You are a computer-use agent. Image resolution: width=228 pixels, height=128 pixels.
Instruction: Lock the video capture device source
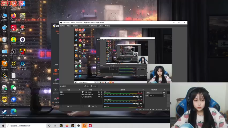(101, 94)
